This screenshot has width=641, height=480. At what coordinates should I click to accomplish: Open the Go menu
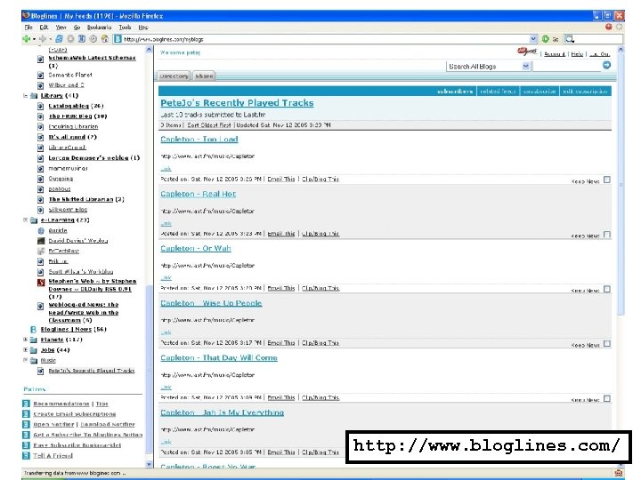point(77,28)
